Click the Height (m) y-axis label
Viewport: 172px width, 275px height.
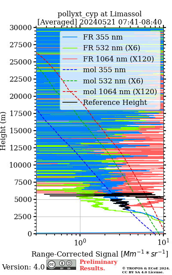click(x=3, y=131)
